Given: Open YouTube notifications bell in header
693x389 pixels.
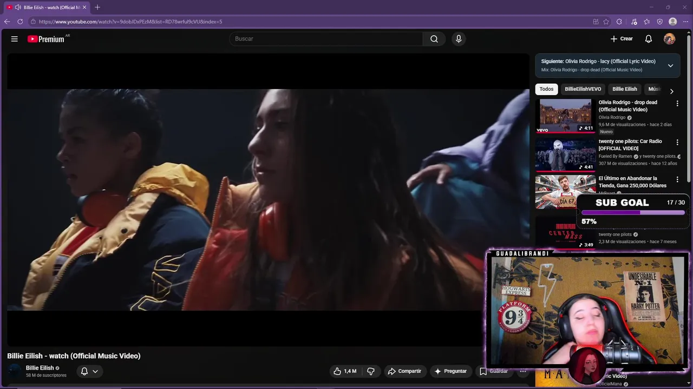Looking at the screenshot, I should pyautogui.click(x=649, y=39).
